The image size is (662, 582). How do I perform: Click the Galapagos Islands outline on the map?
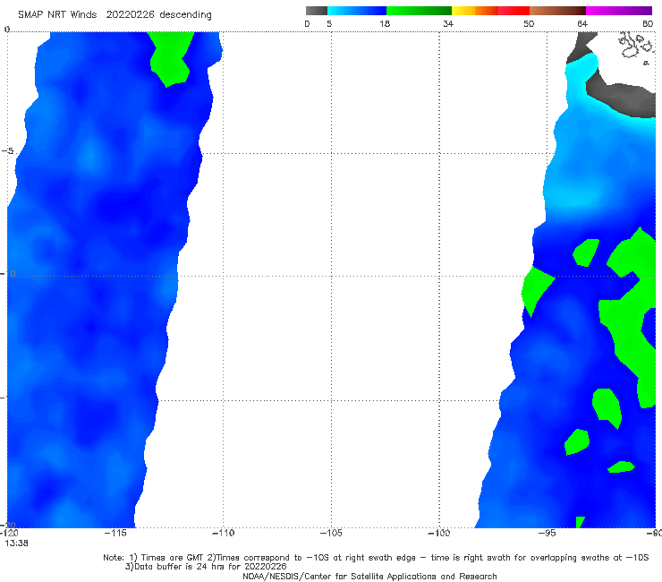635,47
